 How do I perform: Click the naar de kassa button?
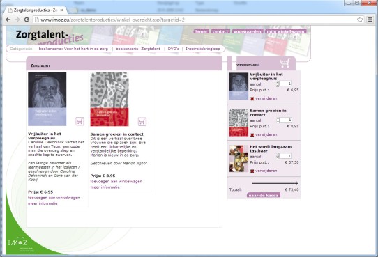[x=264, y=195]
